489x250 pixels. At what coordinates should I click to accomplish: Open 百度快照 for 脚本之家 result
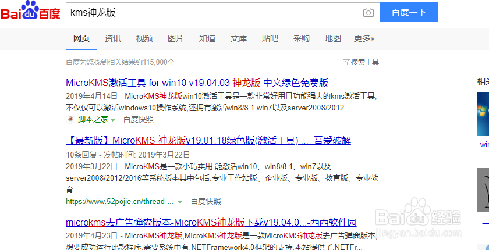coord(138,120)
